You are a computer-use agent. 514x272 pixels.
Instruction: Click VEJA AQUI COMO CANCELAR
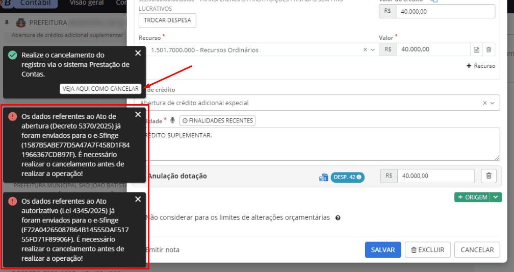100,89
